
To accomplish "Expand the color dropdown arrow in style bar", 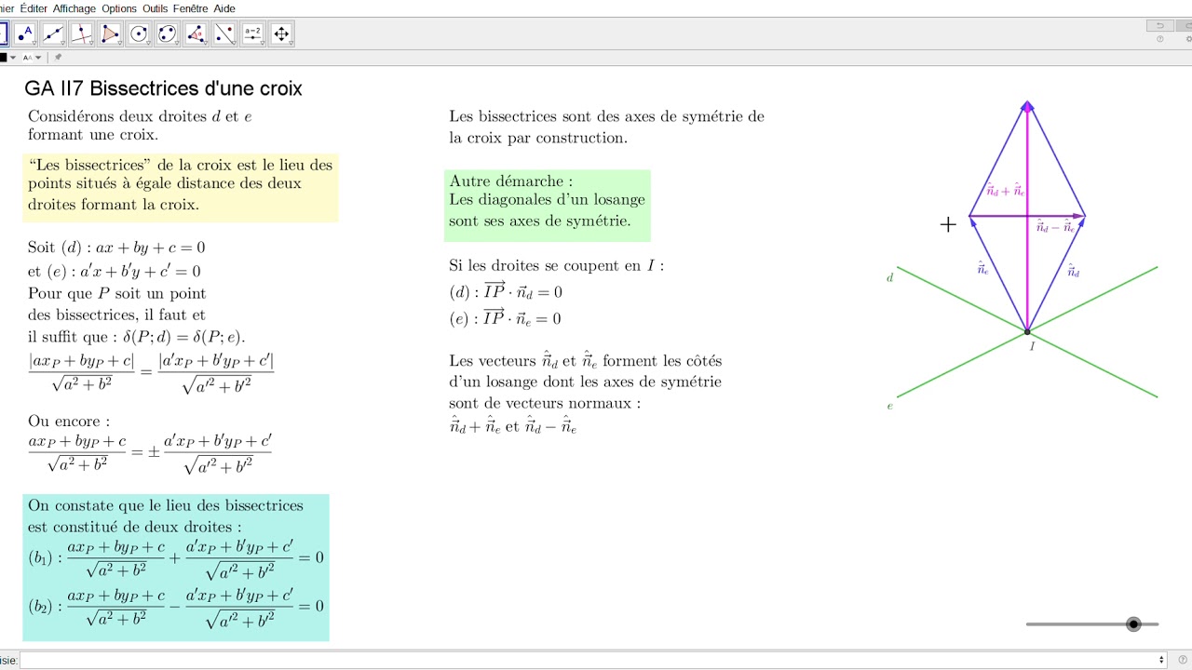I will point(13,58).
